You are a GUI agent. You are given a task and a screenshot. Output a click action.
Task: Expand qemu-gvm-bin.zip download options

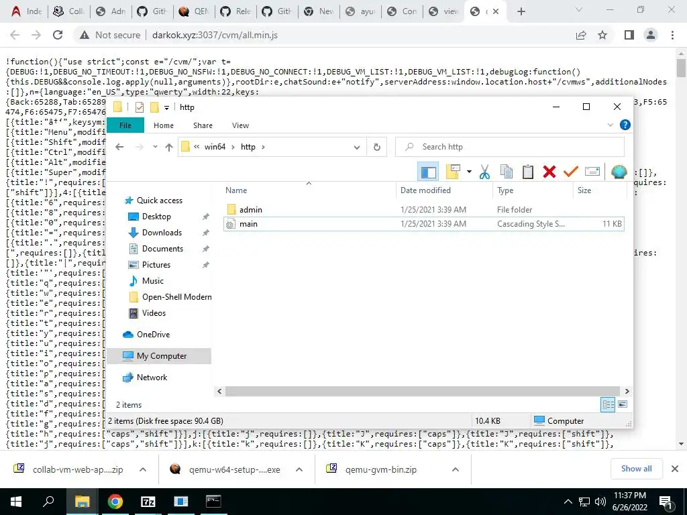456,469
